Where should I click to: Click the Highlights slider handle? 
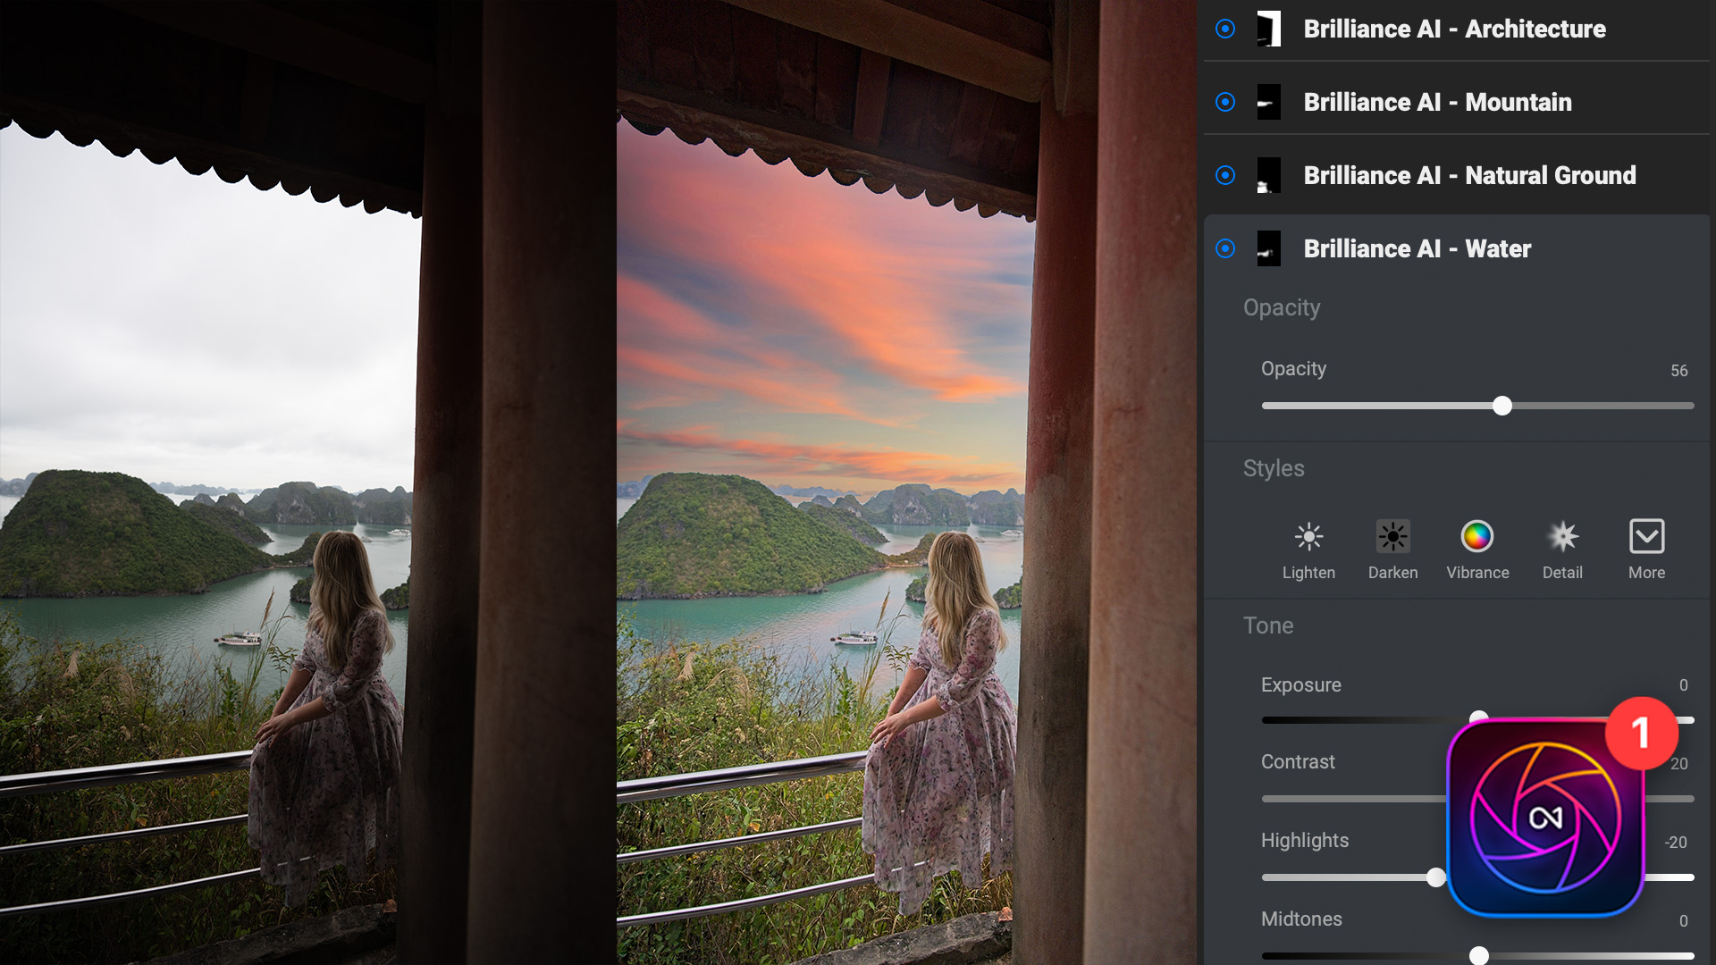[1438, 878]
